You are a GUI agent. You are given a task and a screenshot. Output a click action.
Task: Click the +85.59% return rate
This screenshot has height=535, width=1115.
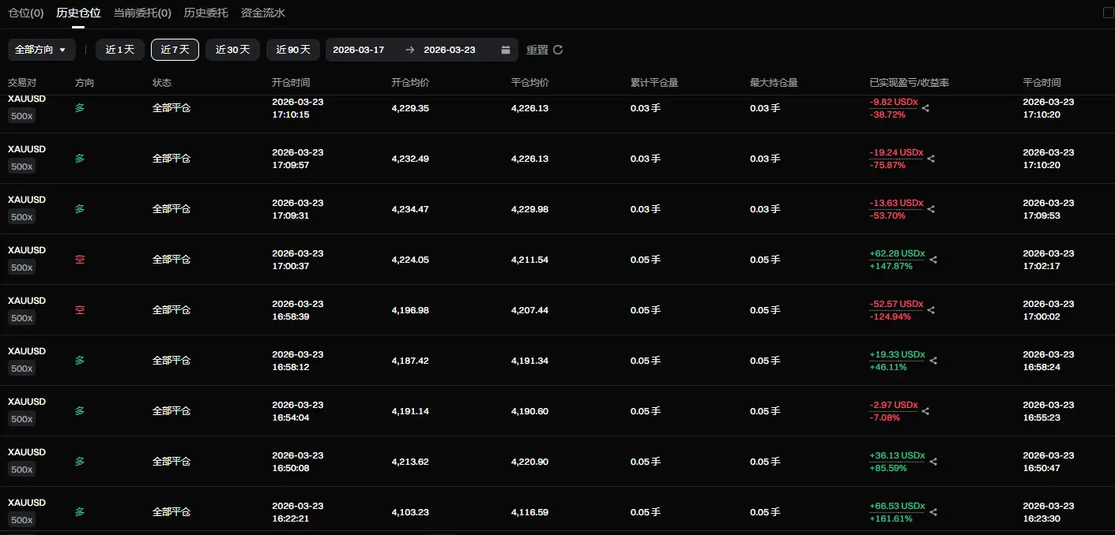pos(888,468)
